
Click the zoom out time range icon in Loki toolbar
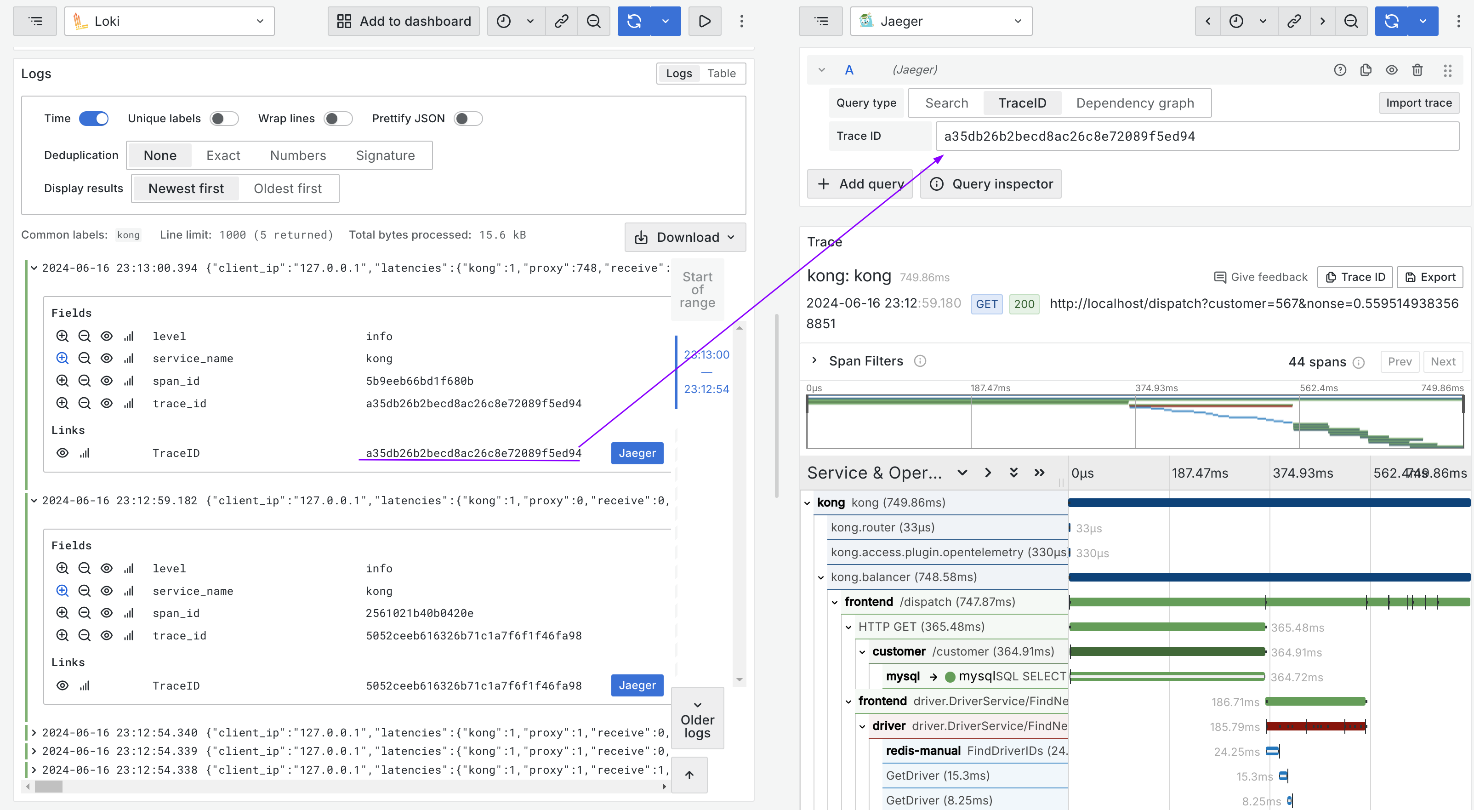[593, 21]
